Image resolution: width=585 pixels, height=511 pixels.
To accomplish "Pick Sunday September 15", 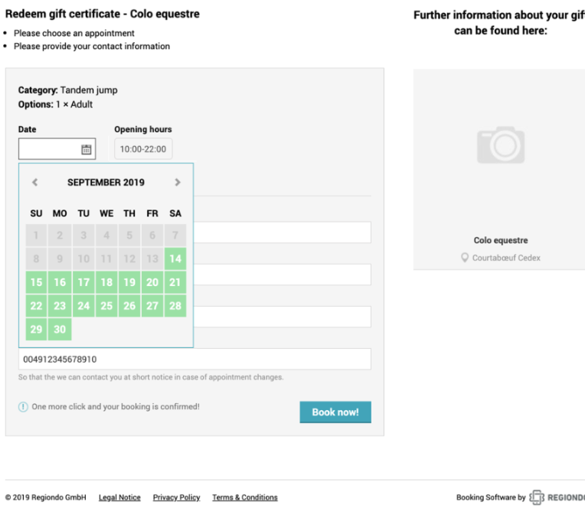I will point(36,282).
